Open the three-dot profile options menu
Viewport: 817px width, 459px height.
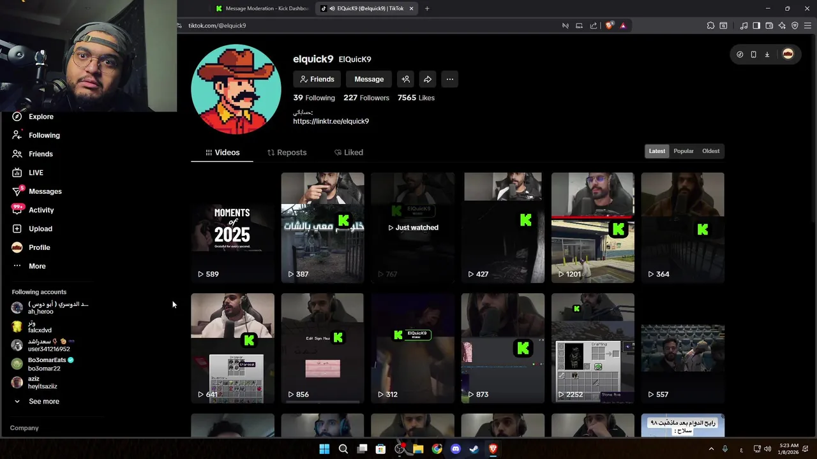(450, 79)
